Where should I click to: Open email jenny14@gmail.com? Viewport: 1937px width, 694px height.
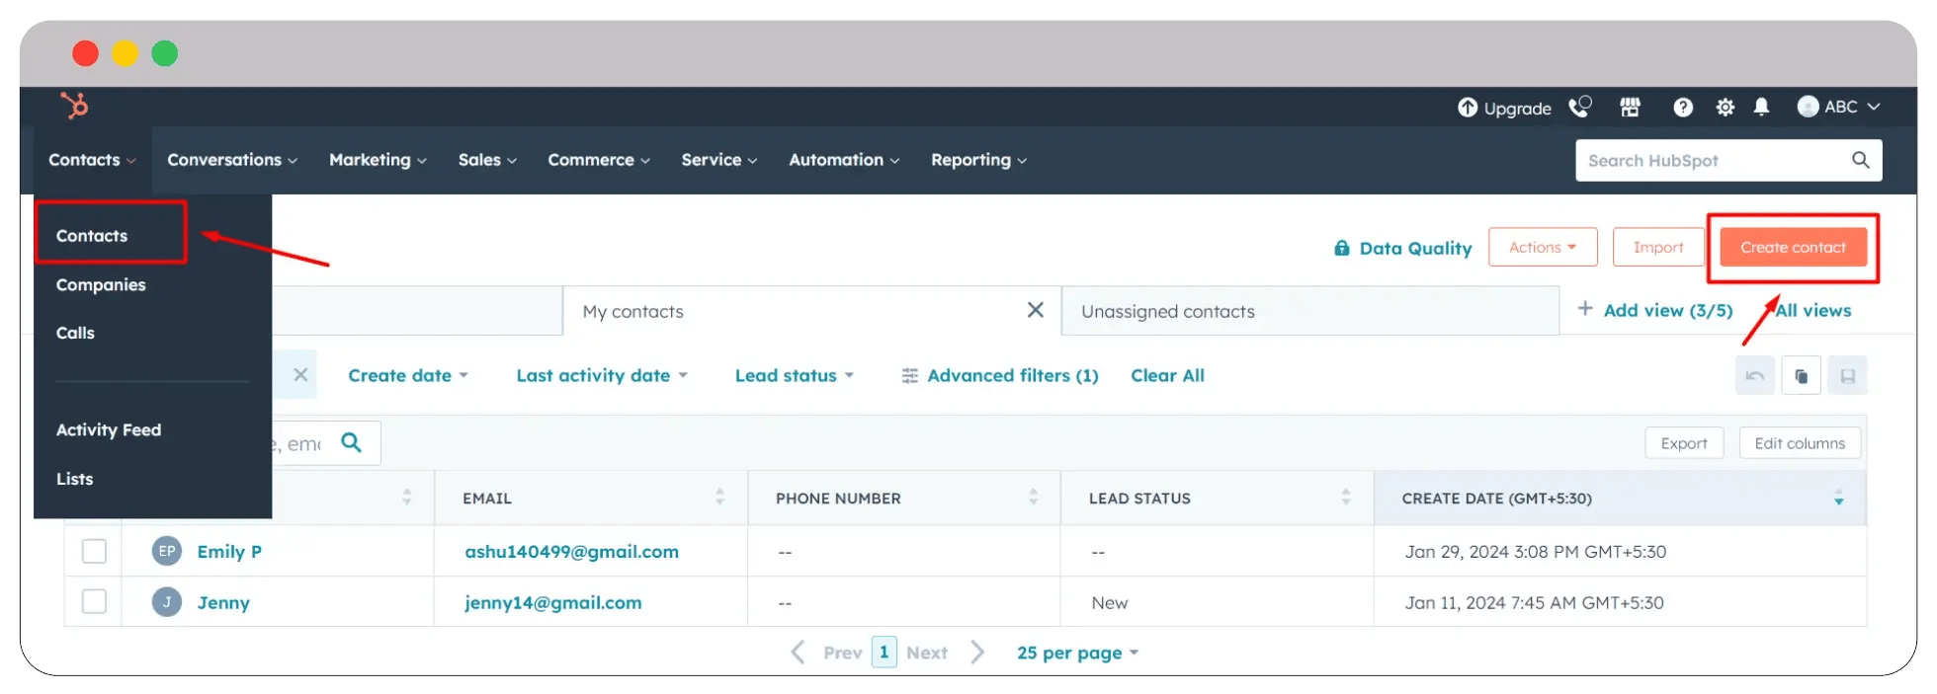pyautogui.click(x=552, y=602)
